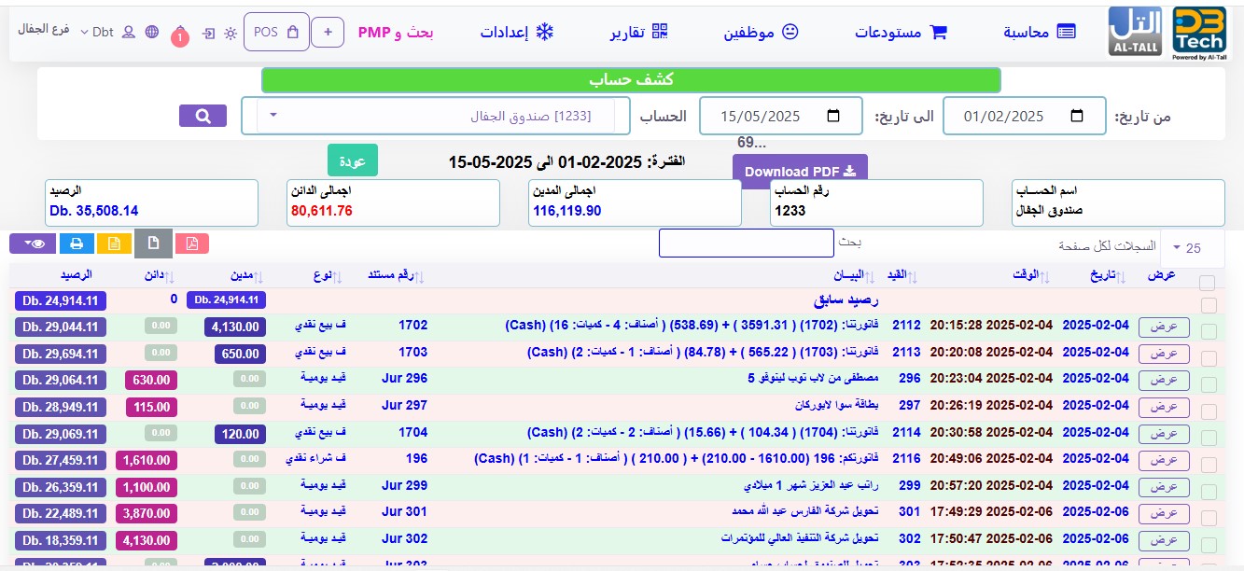
Task: Click the plus quick-add button
Action: (328, 32)
